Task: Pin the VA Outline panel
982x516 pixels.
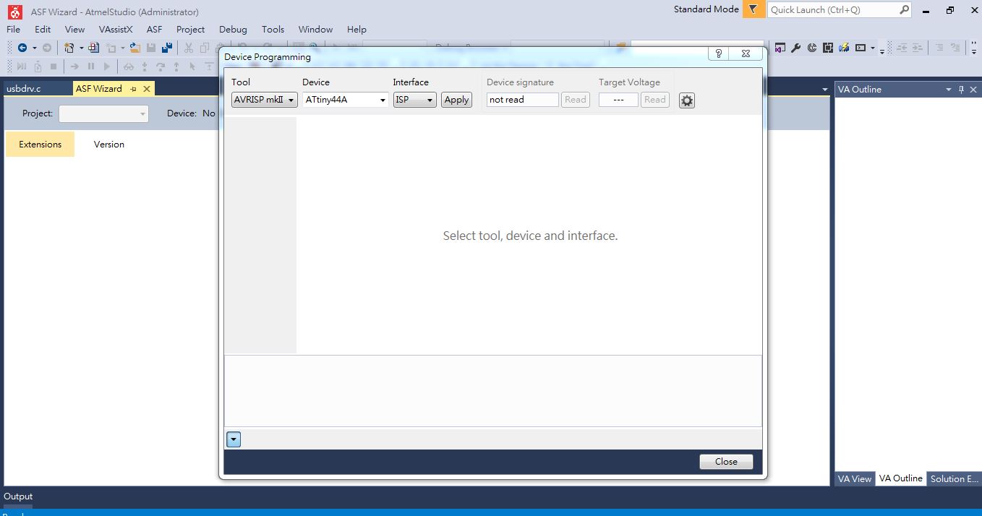Action: tap(961, 90)
